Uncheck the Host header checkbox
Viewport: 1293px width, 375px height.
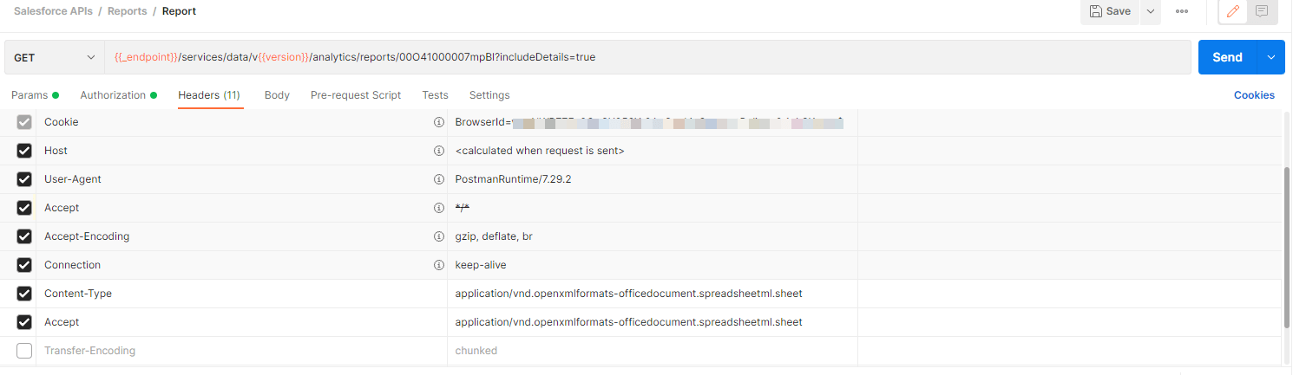24,151
